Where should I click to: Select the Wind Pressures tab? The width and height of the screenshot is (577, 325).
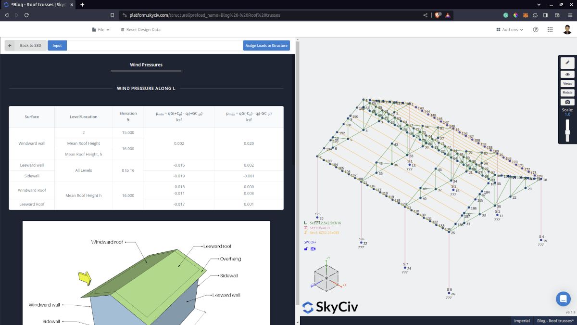point(146,65)
